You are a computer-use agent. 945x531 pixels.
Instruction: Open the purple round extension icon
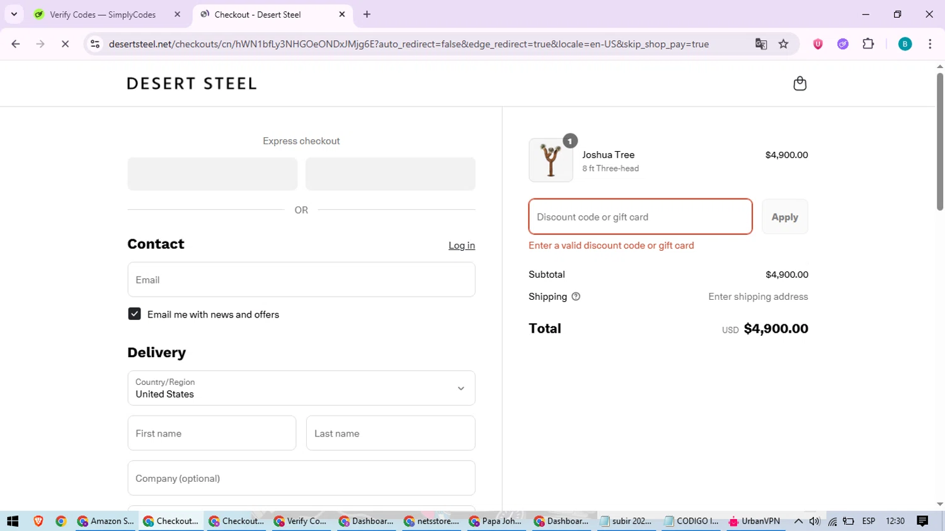pos(843,44)
